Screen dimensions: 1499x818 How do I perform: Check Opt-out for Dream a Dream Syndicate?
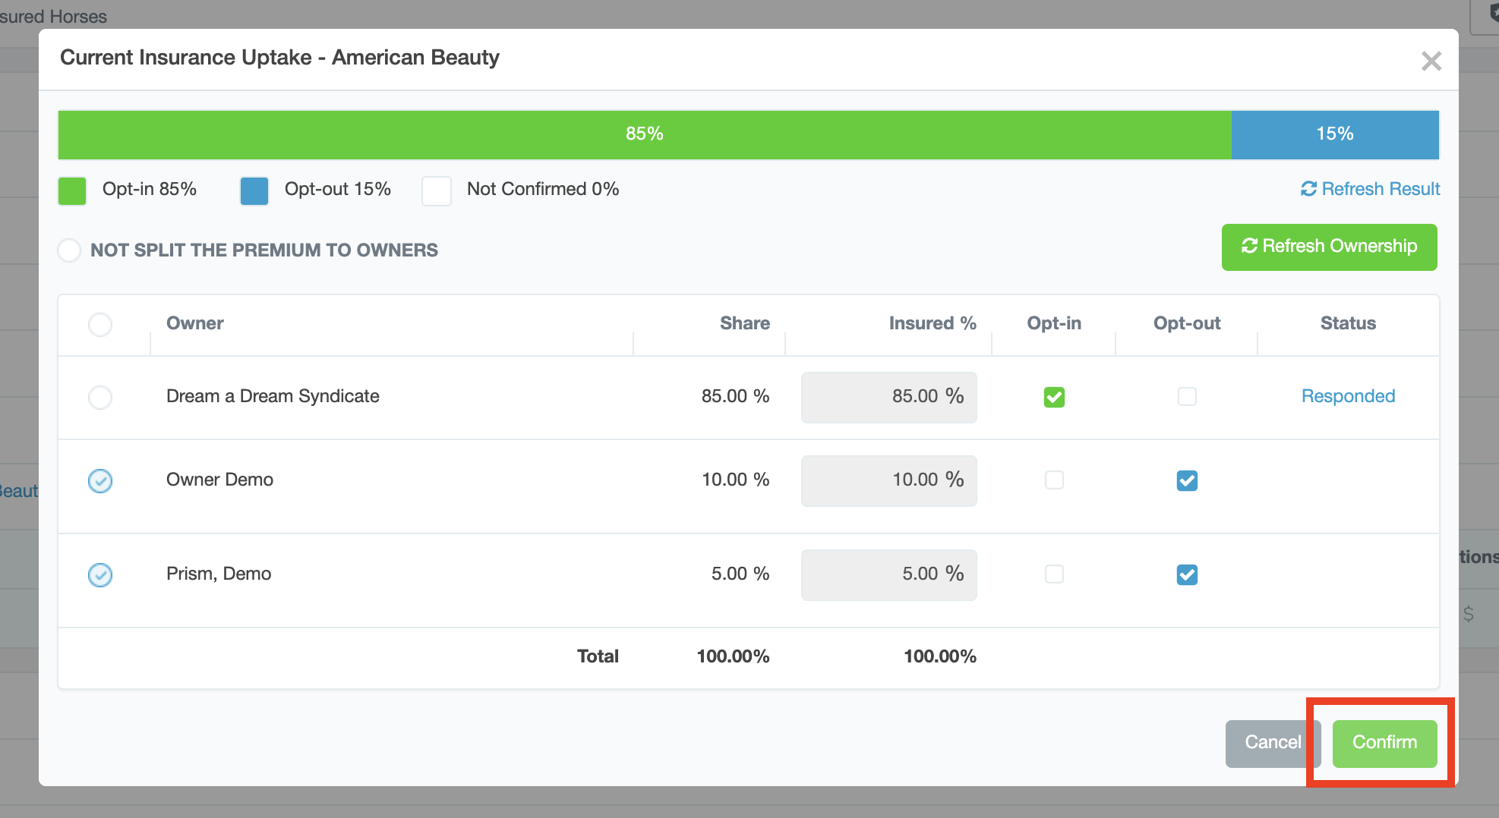click(1186, 396)
